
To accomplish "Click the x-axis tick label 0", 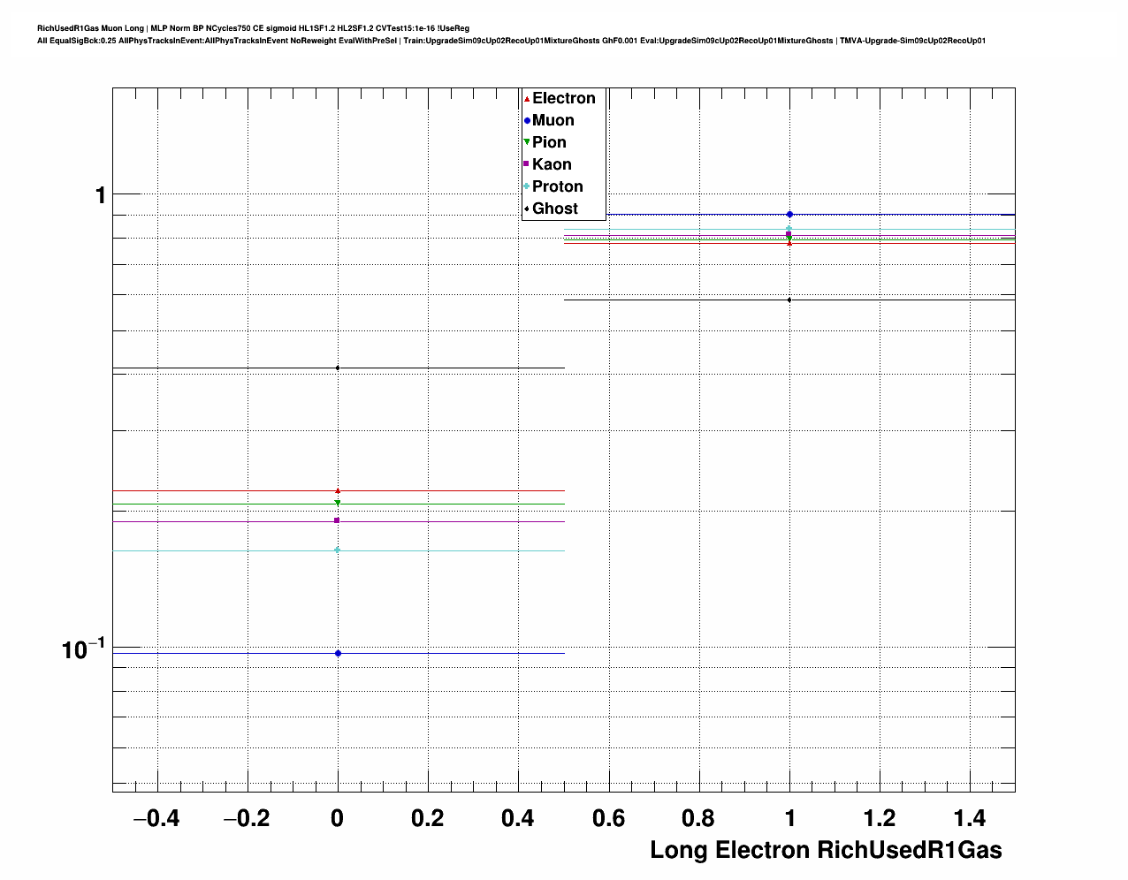I will tap(338, 818).
